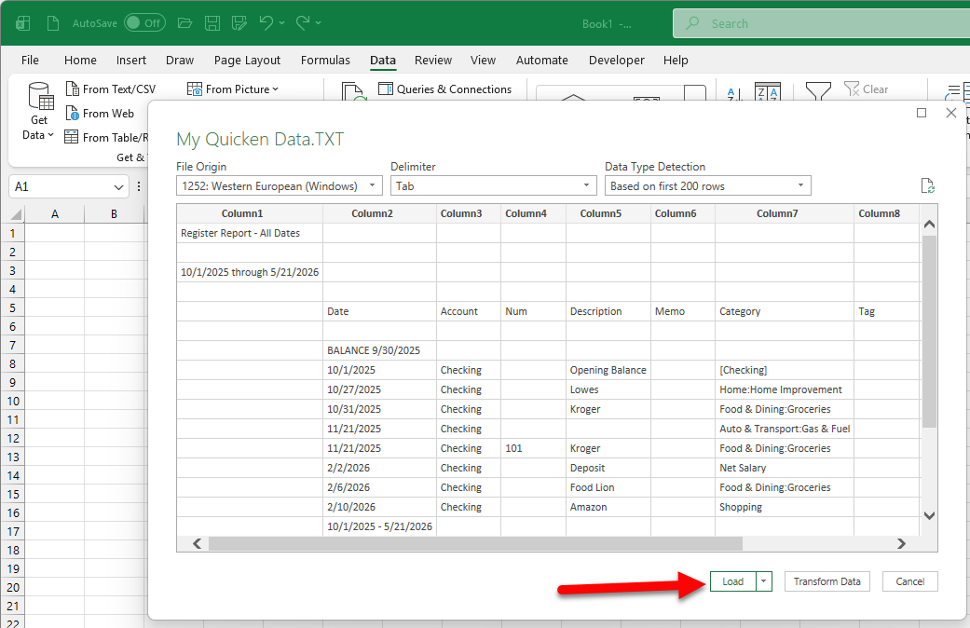Undo the last action
This screenshot has height=628, width=970.
pos(266,23)
